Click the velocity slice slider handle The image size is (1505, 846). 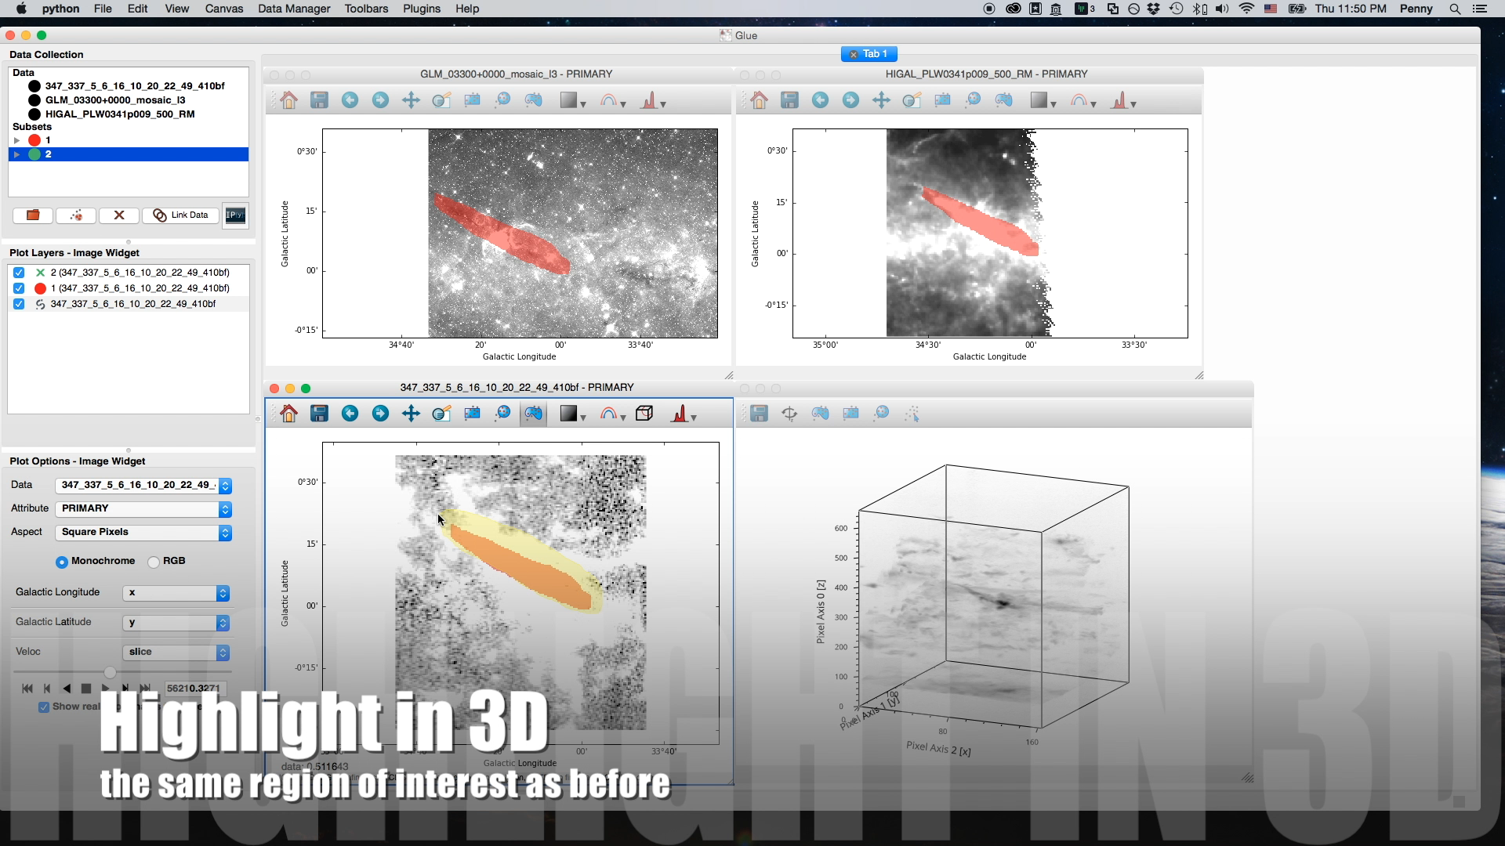pyautogui.click(x=110, y=672)
